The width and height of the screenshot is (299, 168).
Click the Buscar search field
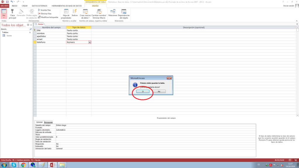click(15, 29)
